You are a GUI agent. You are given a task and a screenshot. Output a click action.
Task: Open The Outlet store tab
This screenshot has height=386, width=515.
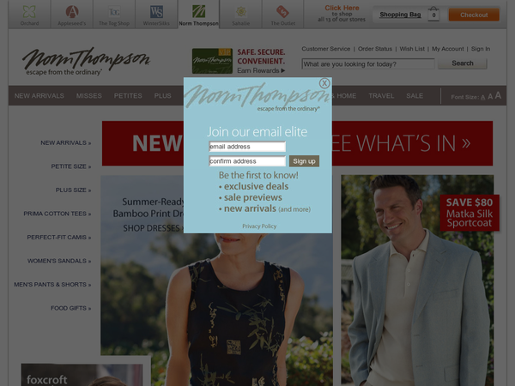(x=282, y=15)
